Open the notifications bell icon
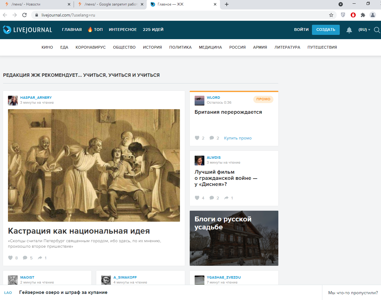 coord(349,30)
